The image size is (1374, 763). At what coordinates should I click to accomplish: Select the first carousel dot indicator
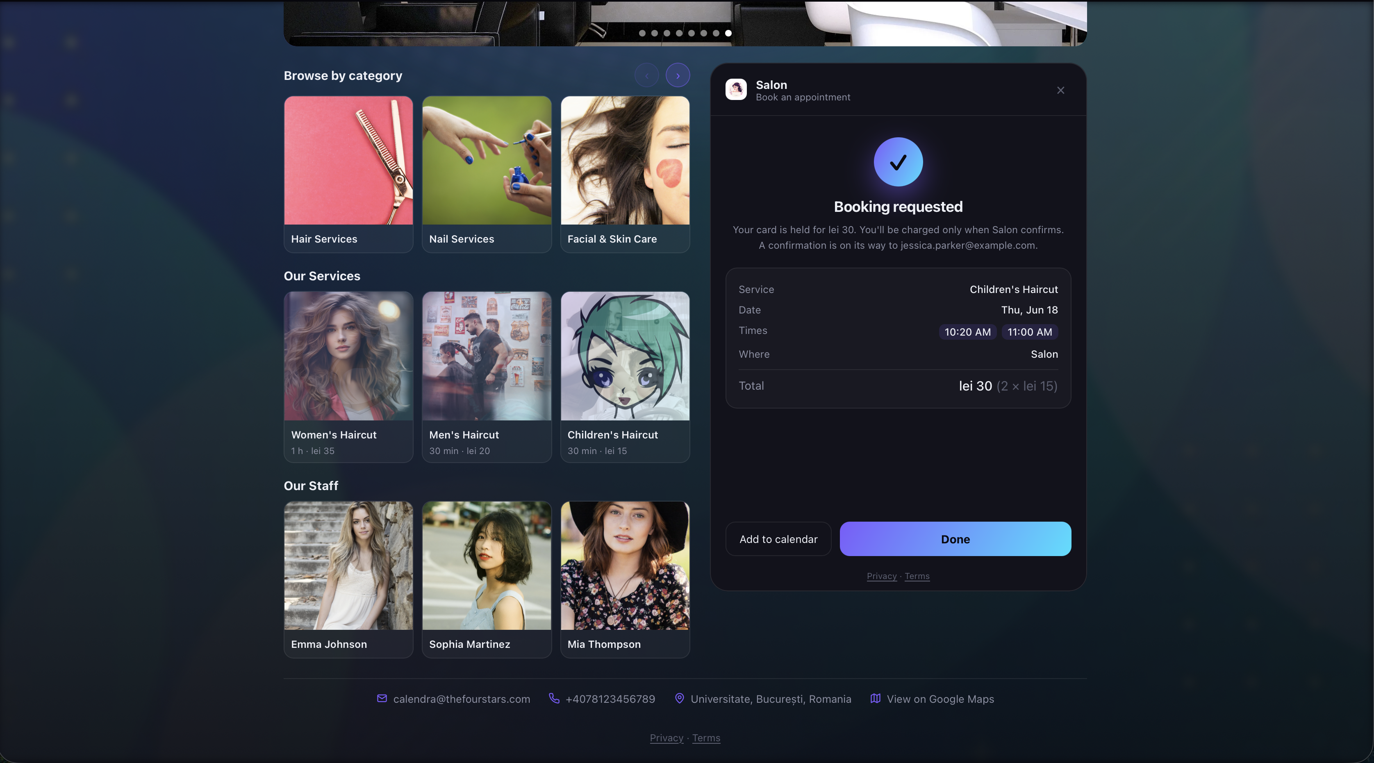[x=642, y=33]
